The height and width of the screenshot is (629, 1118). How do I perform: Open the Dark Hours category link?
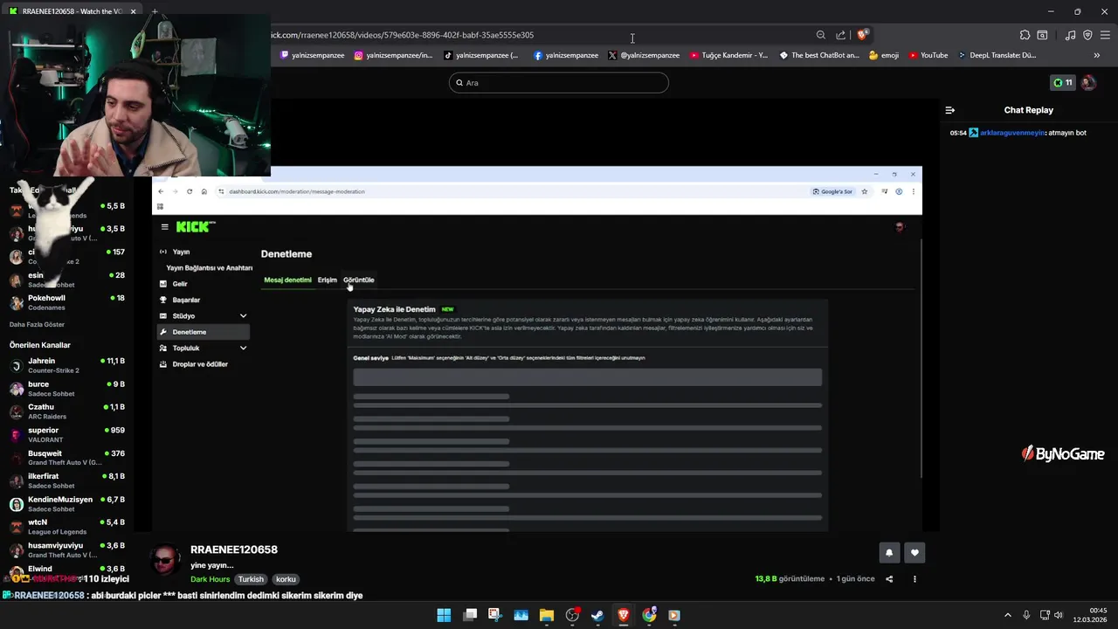tap(210, 579)
